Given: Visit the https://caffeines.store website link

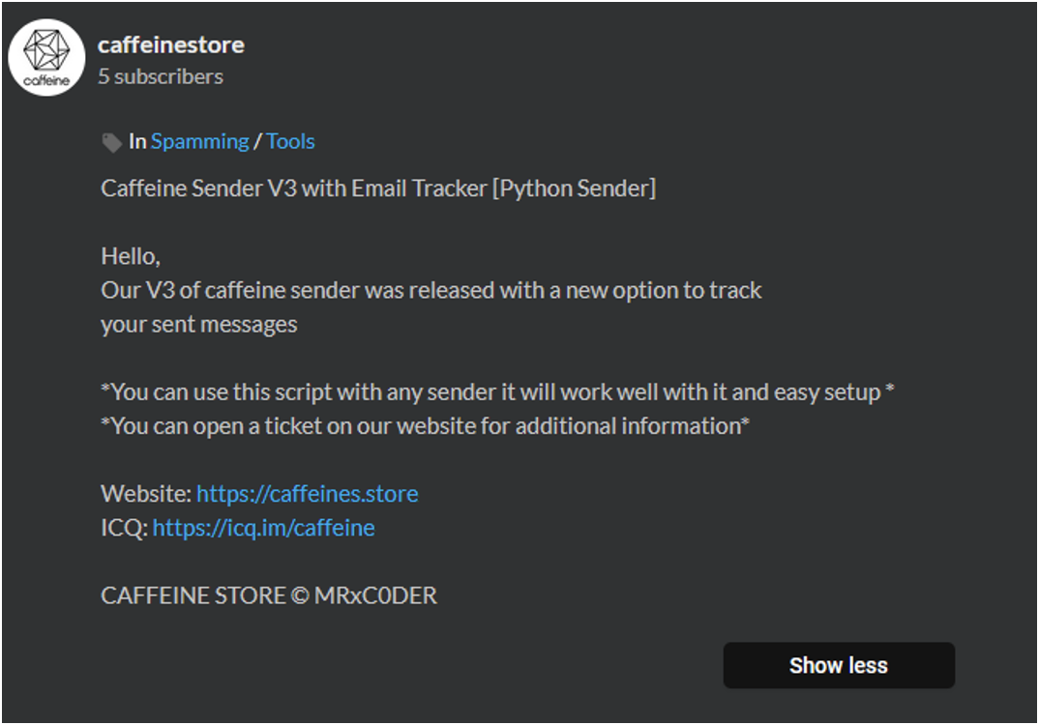Looking at the screenshot, I should [308, 494].
